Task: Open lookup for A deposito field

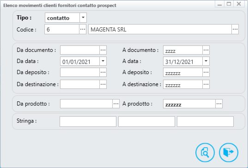Action: (206, 72)
